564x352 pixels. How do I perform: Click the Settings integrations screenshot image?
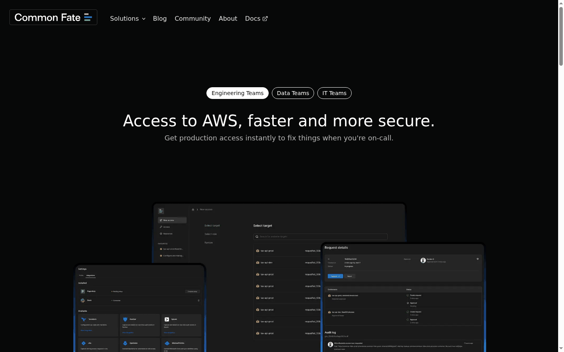[x=140, y=308]
